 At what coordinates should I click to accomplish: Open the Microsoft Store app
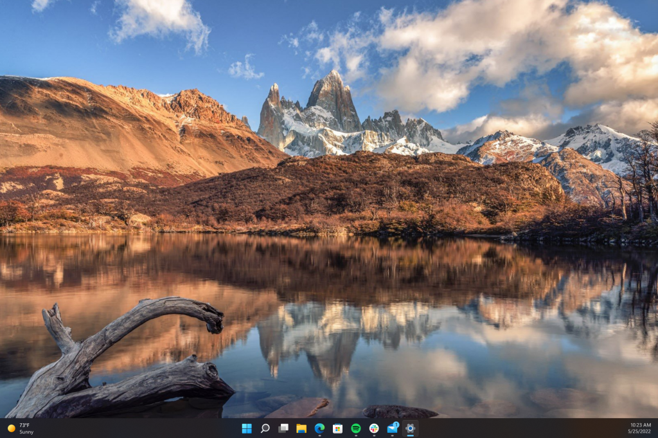click(x=337, y=428)
